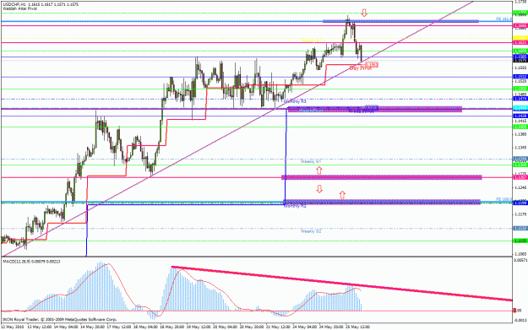Image resolution: width=528 pixels, height=330 pixels.
Task: Click the 1.1170 price axis value
Action: point(520,214)
